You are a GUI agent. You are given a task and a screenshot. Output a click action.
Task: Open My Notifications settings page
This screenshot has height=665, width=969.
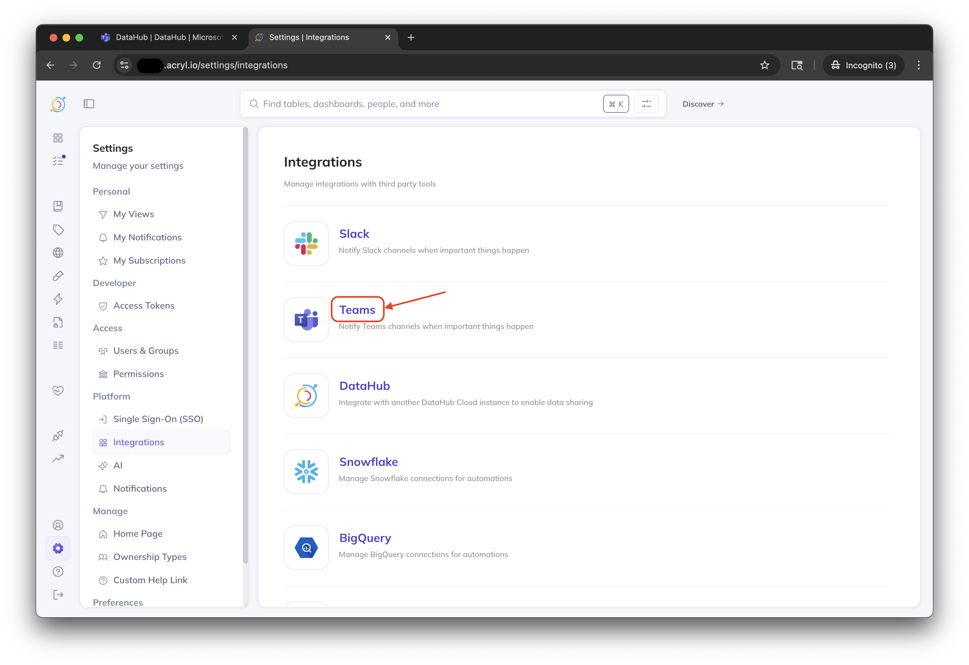click(x=147, y=237)
